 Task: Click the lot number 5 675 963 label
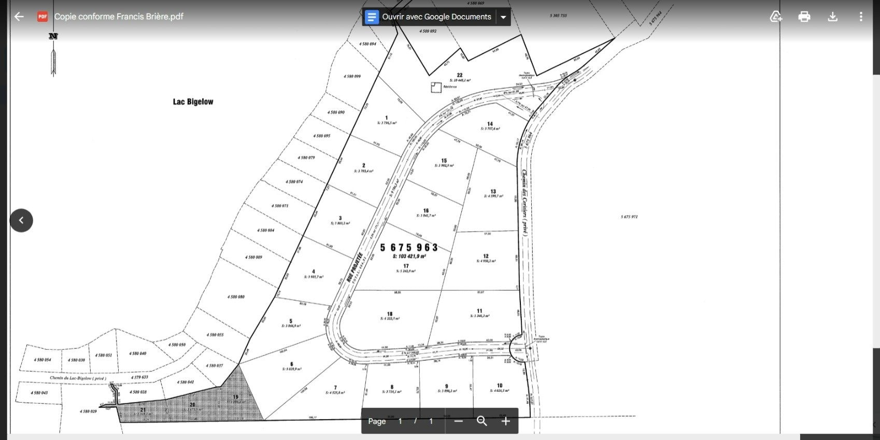pyautogui.click(x=409, y=248)
